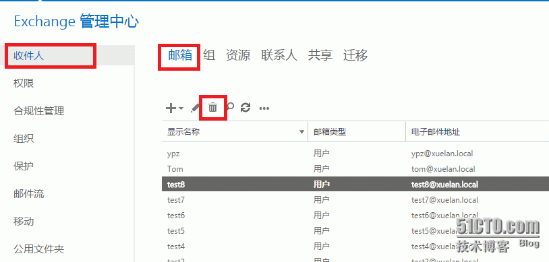Sort by the 显示名称 column arrow
This screenshot has width=549, height=262.
click(301, 132)
